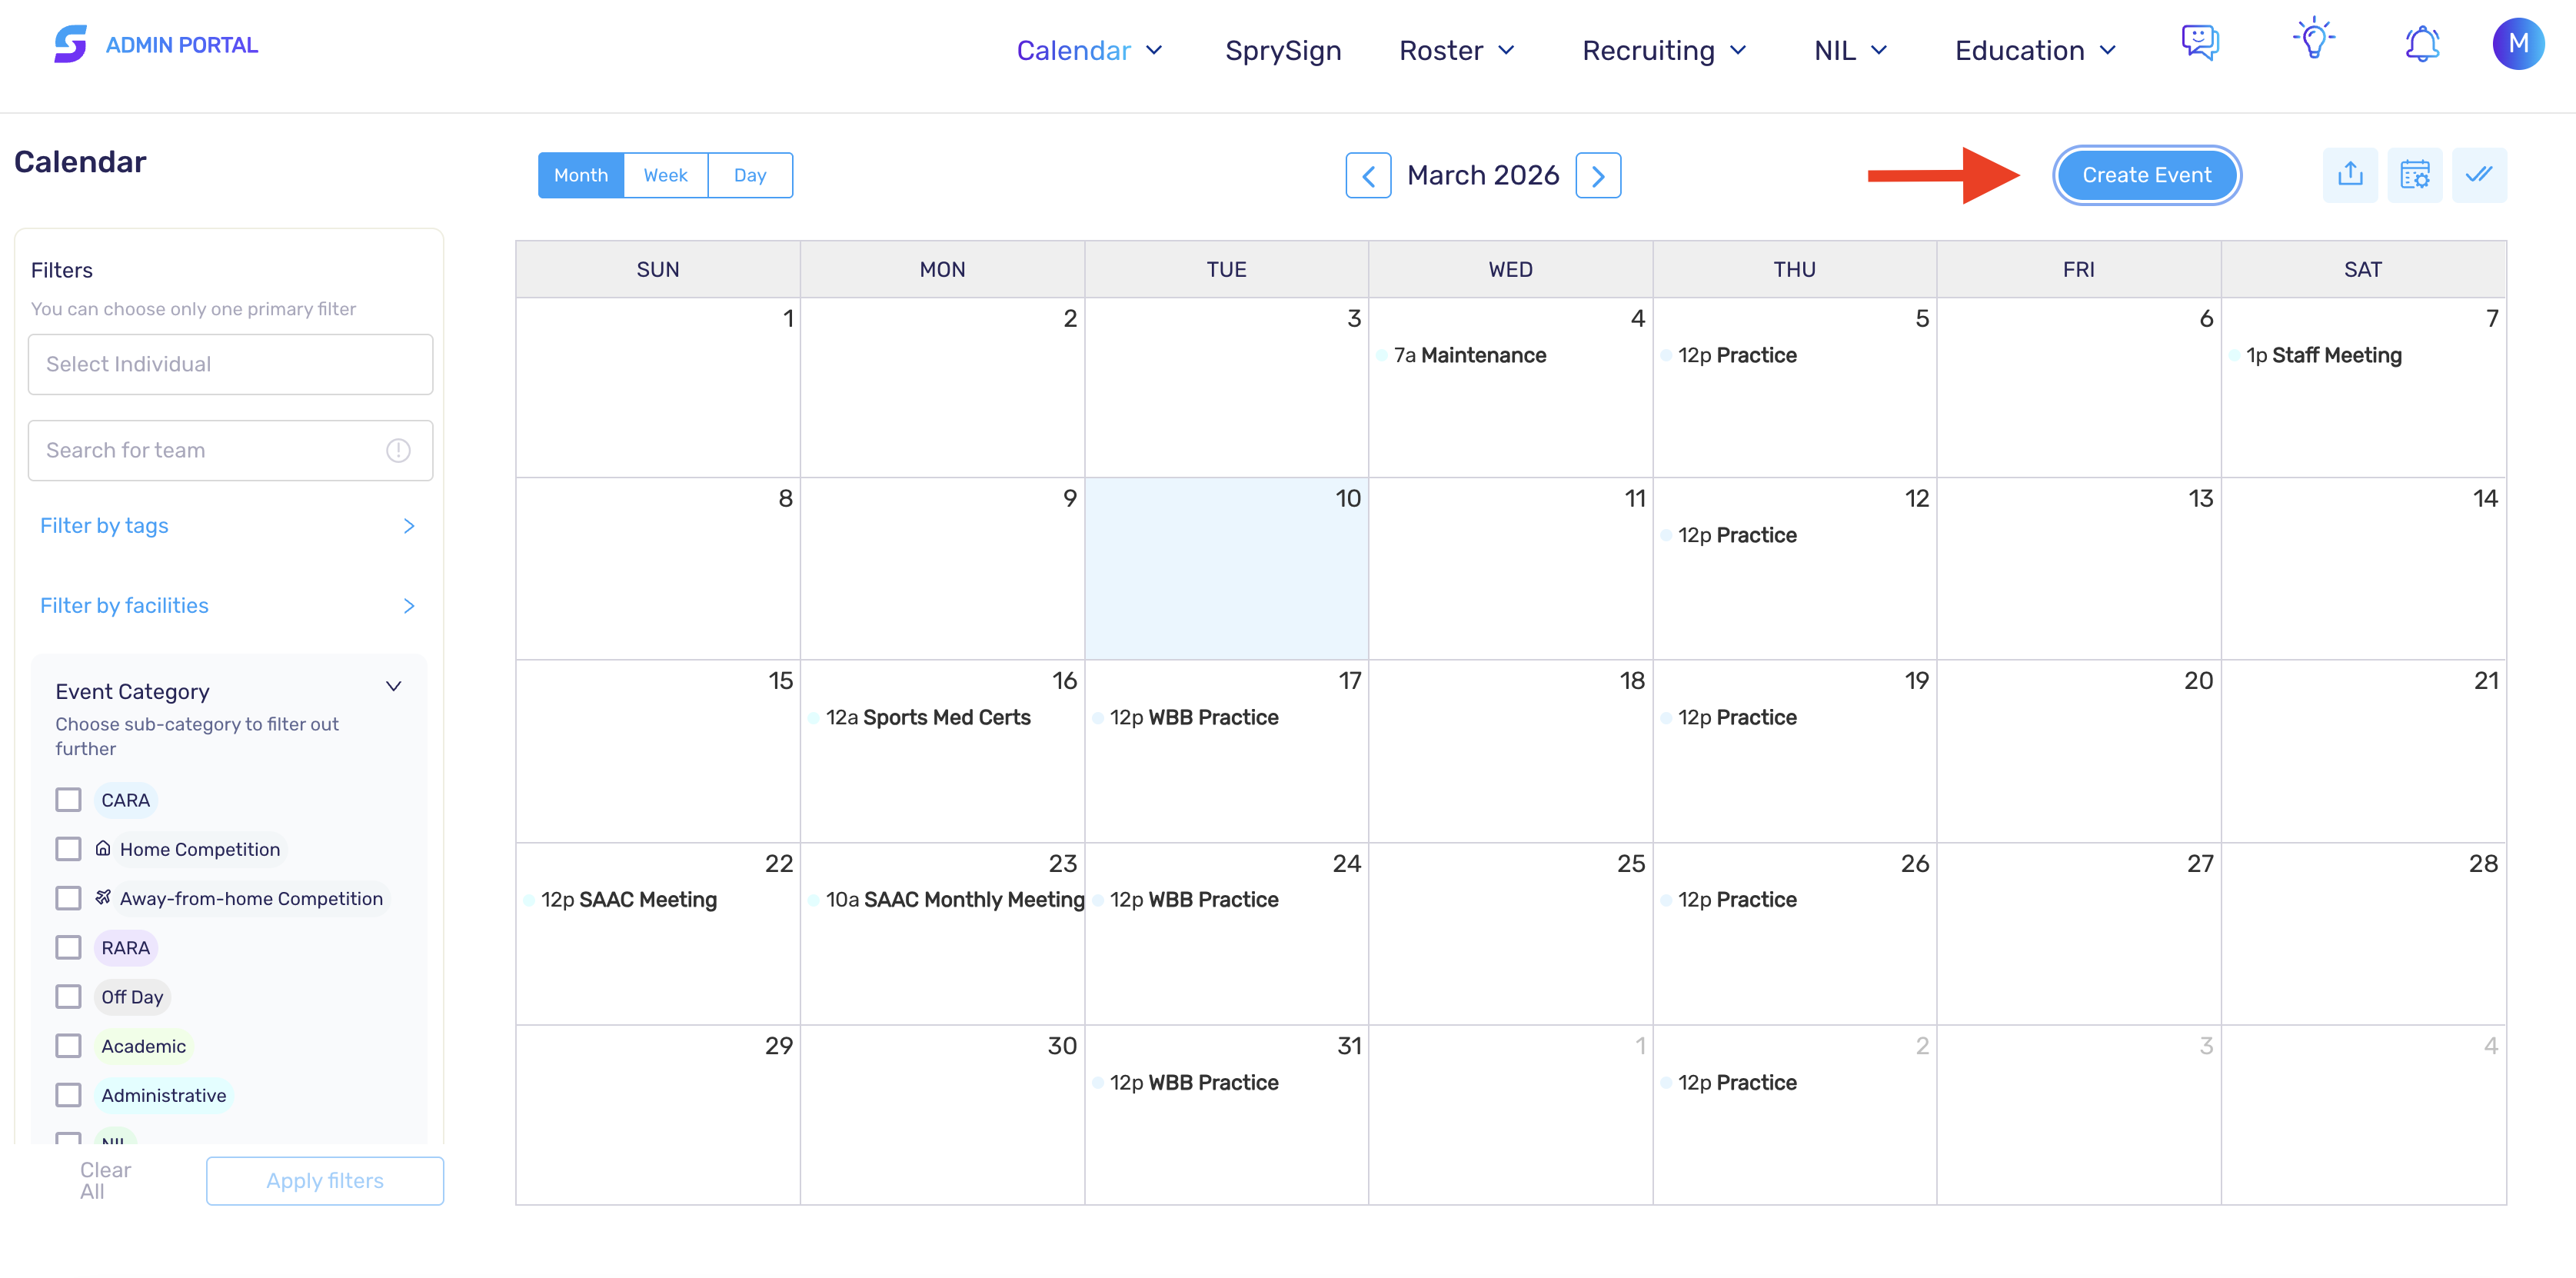Check the Home Competition category
The width and height of the screenshot is (2576, 1278).
68,849
